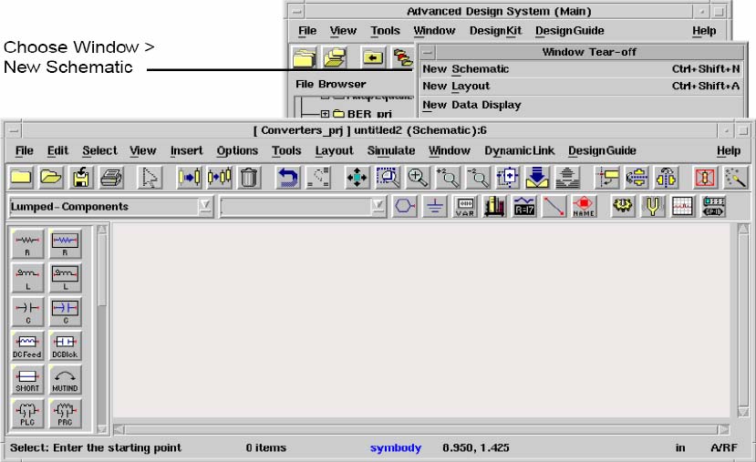756x462 pixels.
Task: Open Tools menu in ADS Main window
Action: click(x=385, y=31)
